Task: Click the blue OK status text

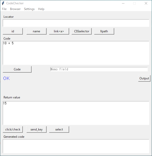Action: 7,78
